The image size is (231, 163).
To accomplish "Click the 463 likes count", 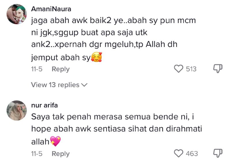I will (x=192, y=153).
